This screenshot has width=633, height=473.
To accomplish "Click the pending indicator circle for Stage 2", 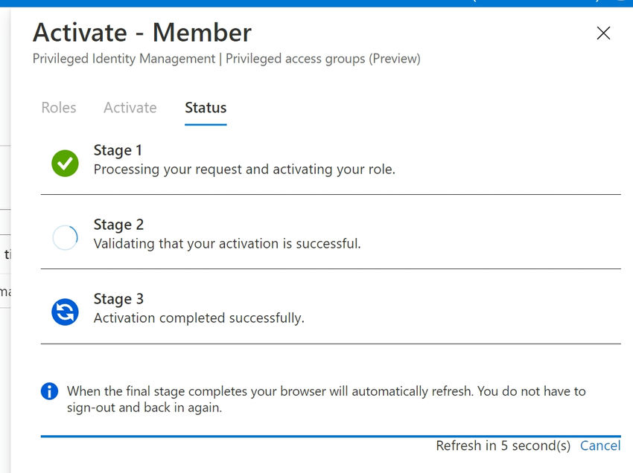I will click(x=65, y=237).
